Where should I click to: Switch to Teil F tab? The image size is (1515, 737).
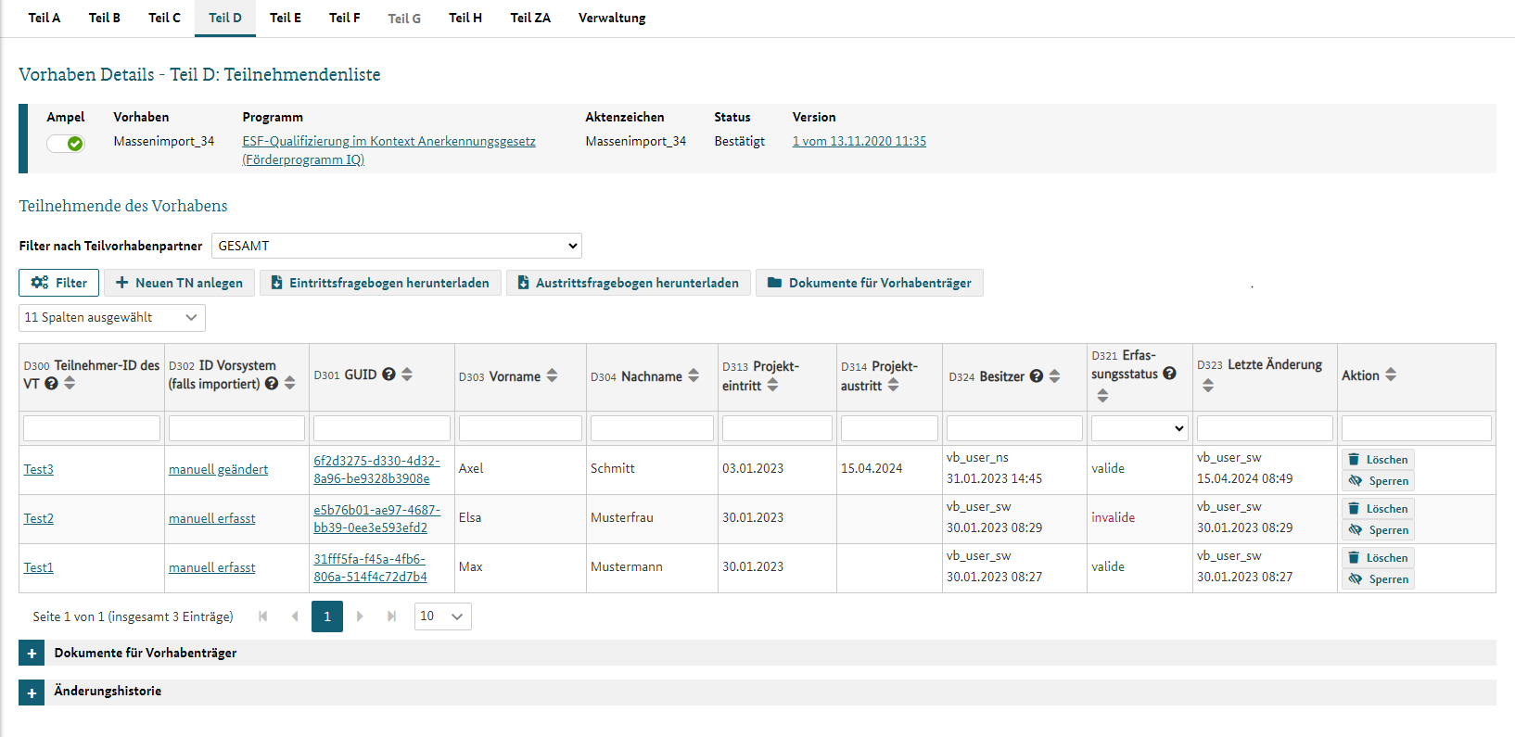coord(345,18)
